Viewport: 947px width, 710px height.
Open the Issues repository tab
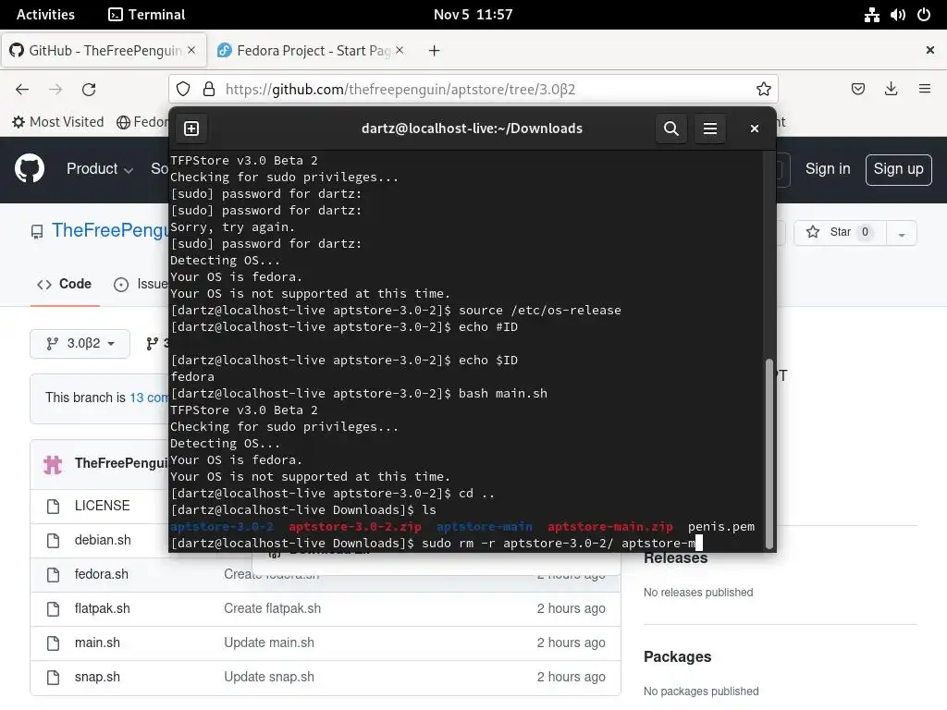141,285
